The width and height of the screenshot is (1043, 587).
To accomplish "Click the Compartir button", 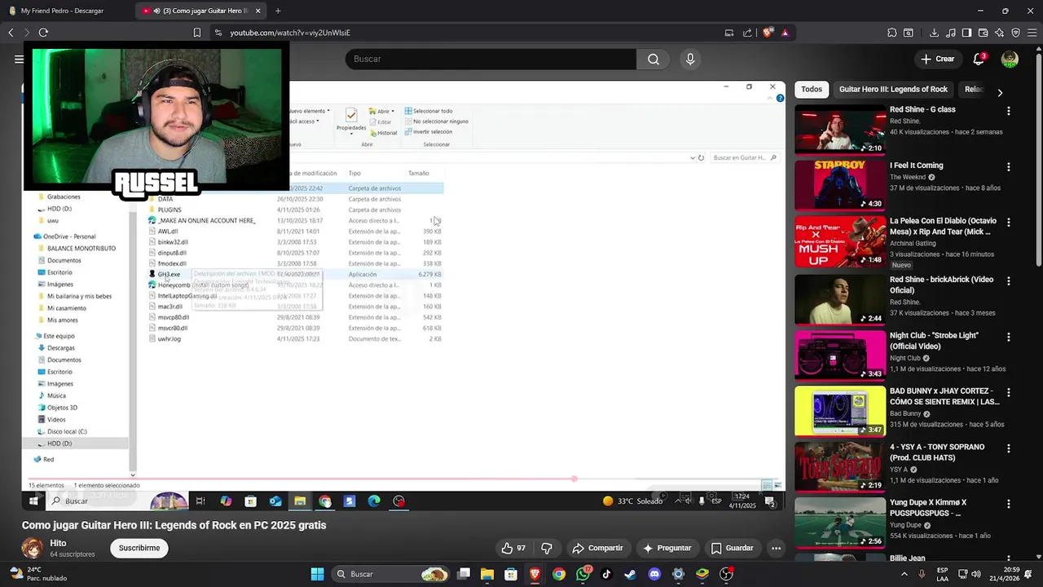I will pos(597,548).
